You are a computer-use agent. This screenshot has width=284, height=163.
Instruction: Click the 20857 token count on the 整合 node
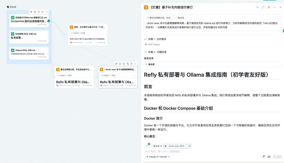(x=78, y=85)
